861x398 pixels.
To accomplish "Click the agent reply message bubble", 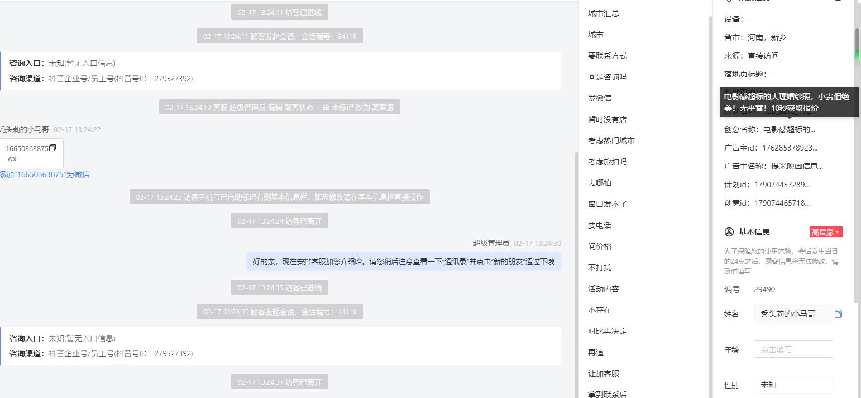I will (x=404, y=261).
